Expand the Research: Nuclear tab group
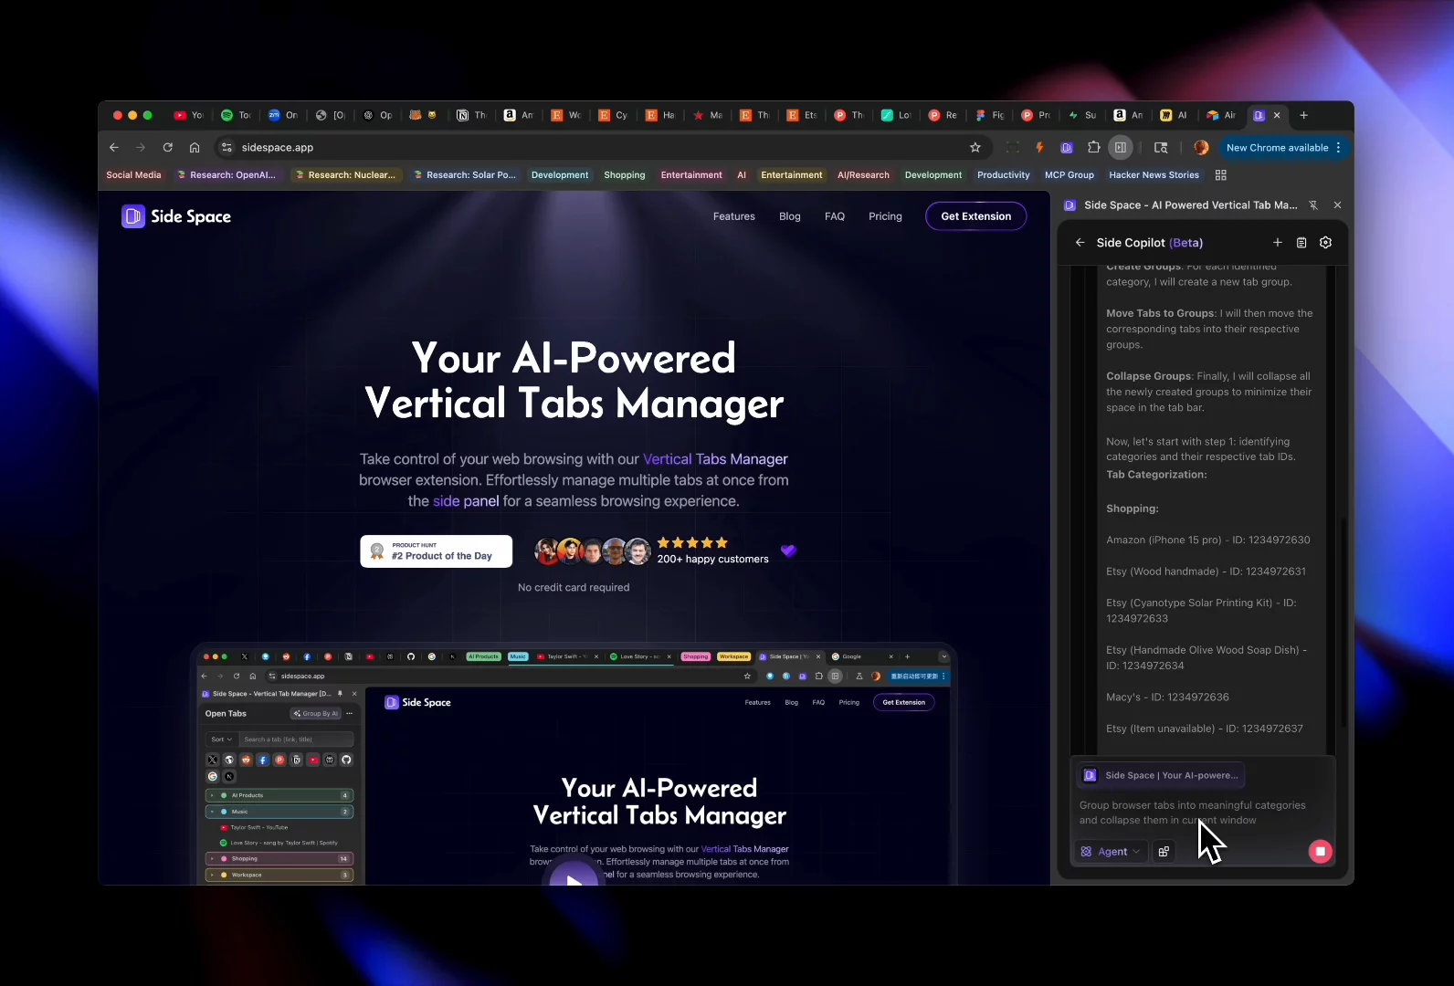This screenshot has height=986, width=1454. [x=345, y=175]
